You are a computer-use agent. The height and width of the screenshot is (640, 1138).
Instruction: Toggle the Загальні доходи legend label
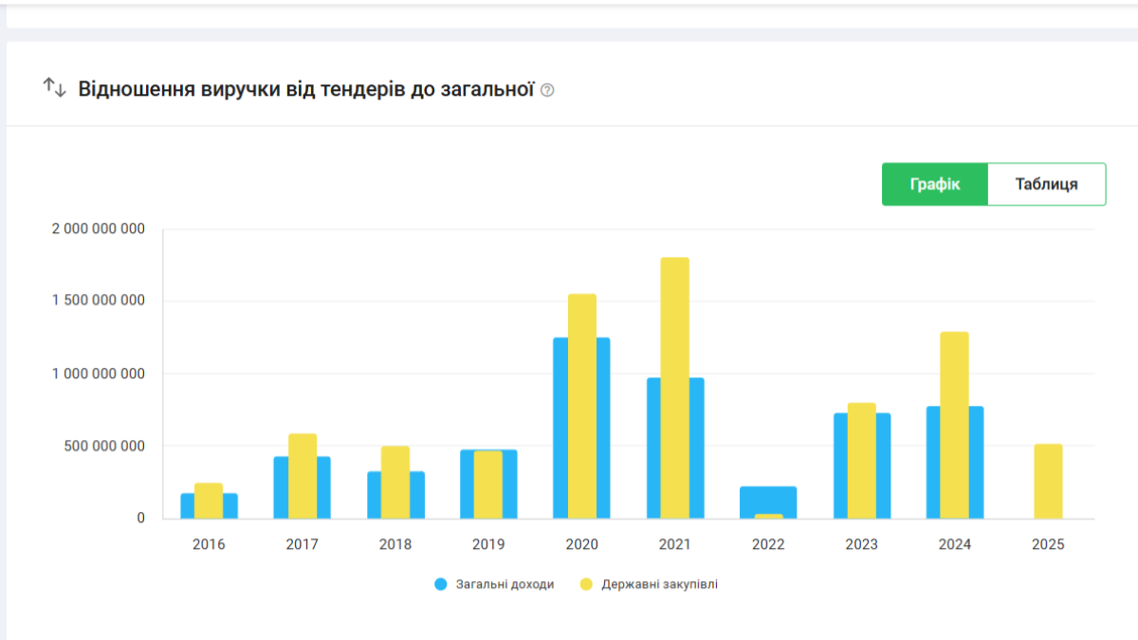(x=503, y=584)
